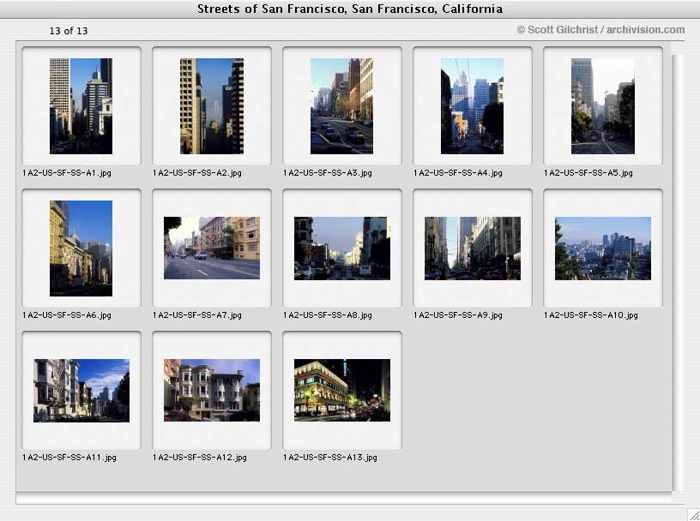Click file name label 1A2-US-SF-SS-A6.jpg

(x=67, y=315)
